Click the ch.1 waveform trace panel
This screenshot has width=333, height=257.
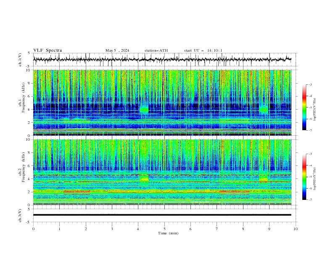(x=165, y=60)
